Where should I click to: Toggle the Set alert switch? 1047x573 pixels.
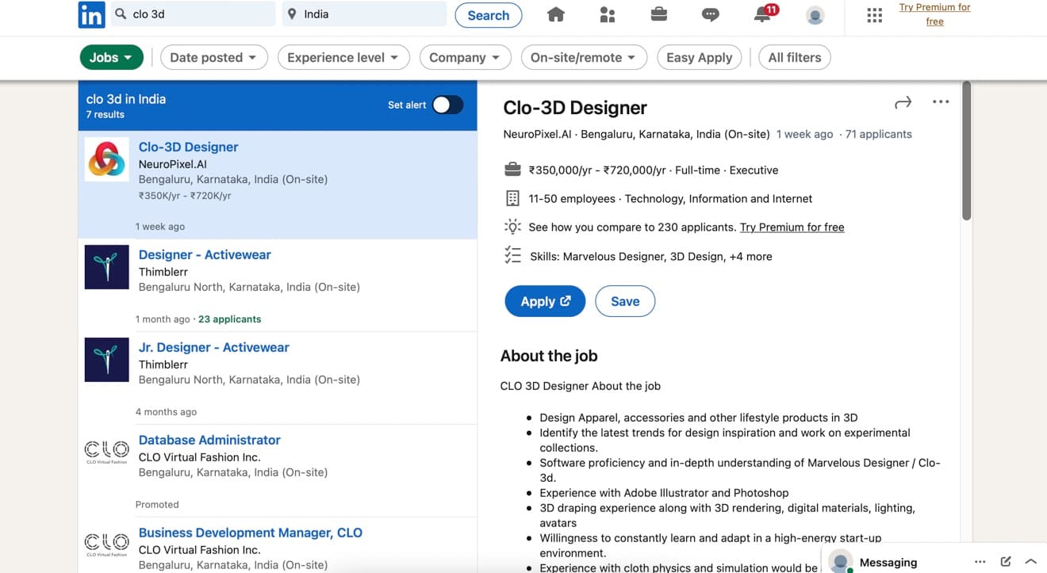click(x=447, y=105)
